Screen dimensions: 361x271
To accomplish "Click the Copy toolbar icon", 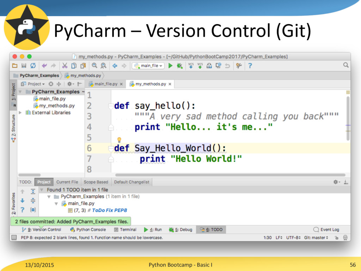I will [74, 66].
